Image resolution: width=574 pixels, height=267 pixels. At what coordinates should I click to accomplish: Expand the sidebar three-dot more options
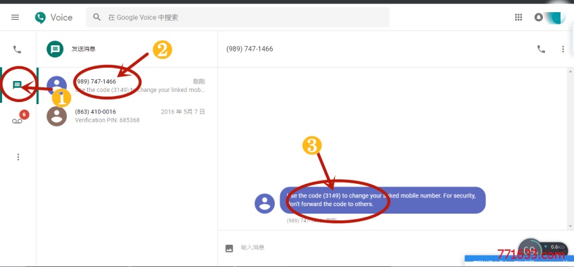pos(18,157)
